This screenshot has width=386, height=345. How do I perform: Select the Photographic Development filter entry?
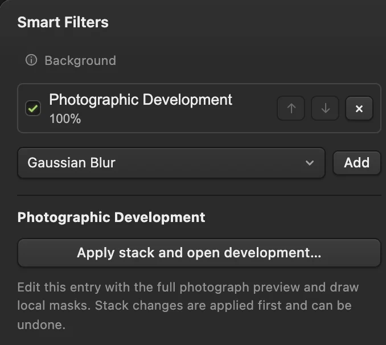[199, 108]
